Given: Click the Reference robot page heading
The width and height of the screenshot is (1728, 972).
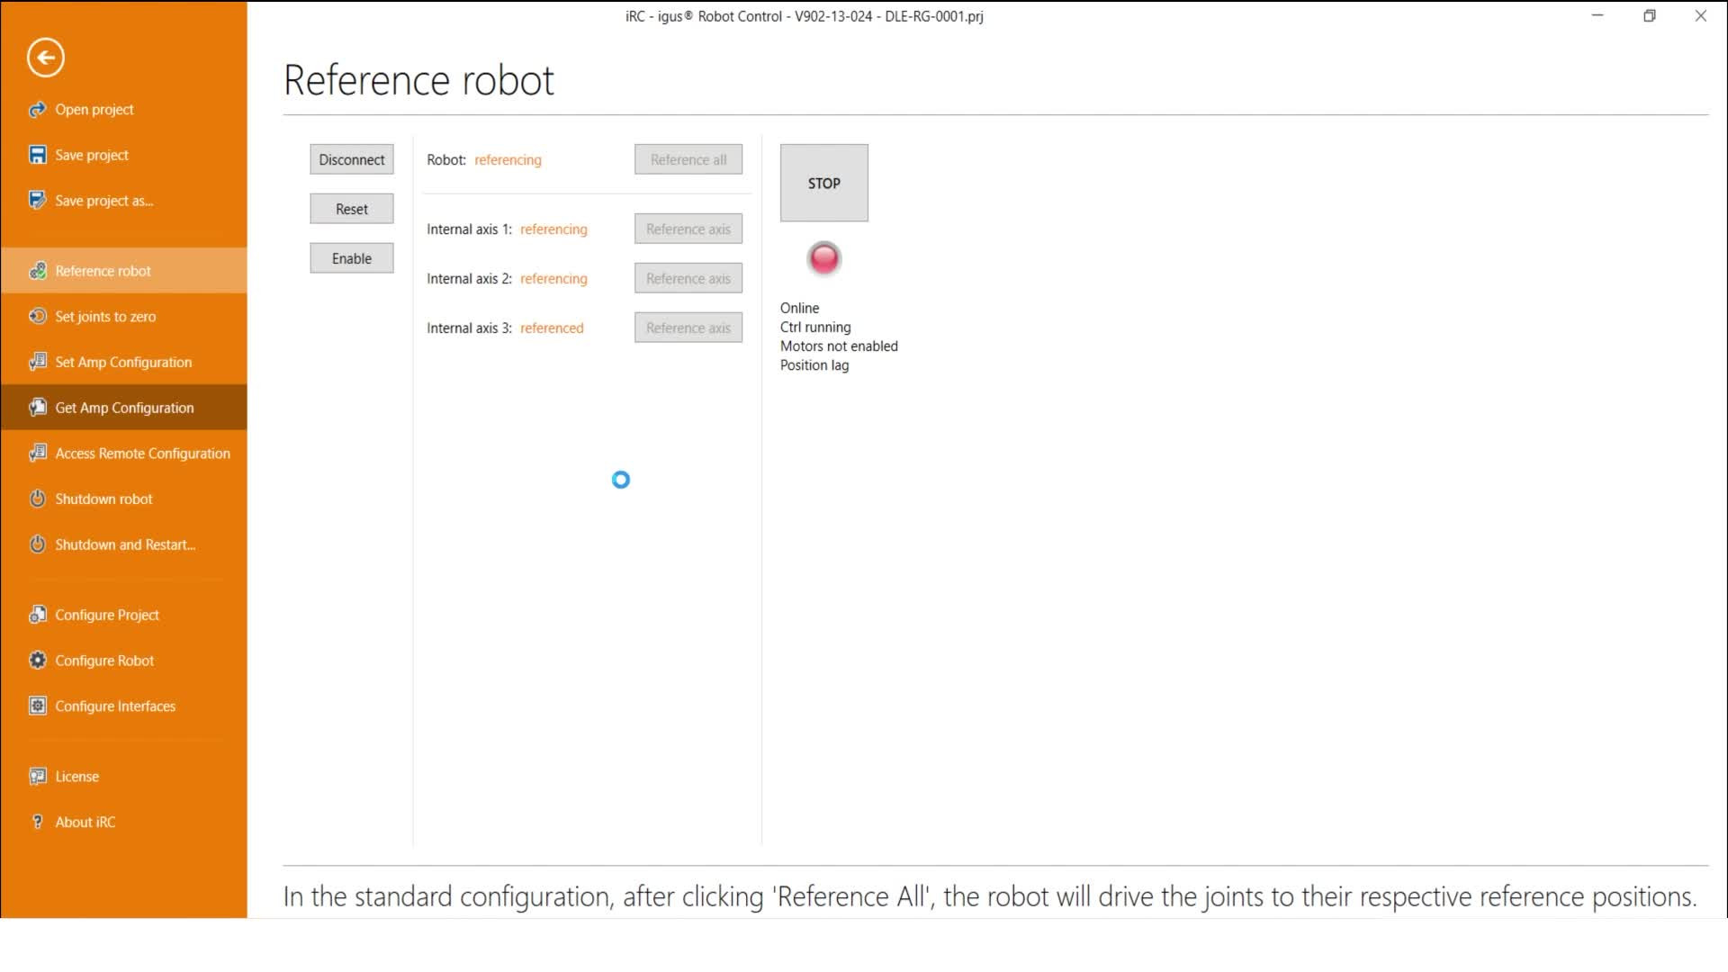Looking at the screenshot, I should pyautogui.click(x=418, y=80).
